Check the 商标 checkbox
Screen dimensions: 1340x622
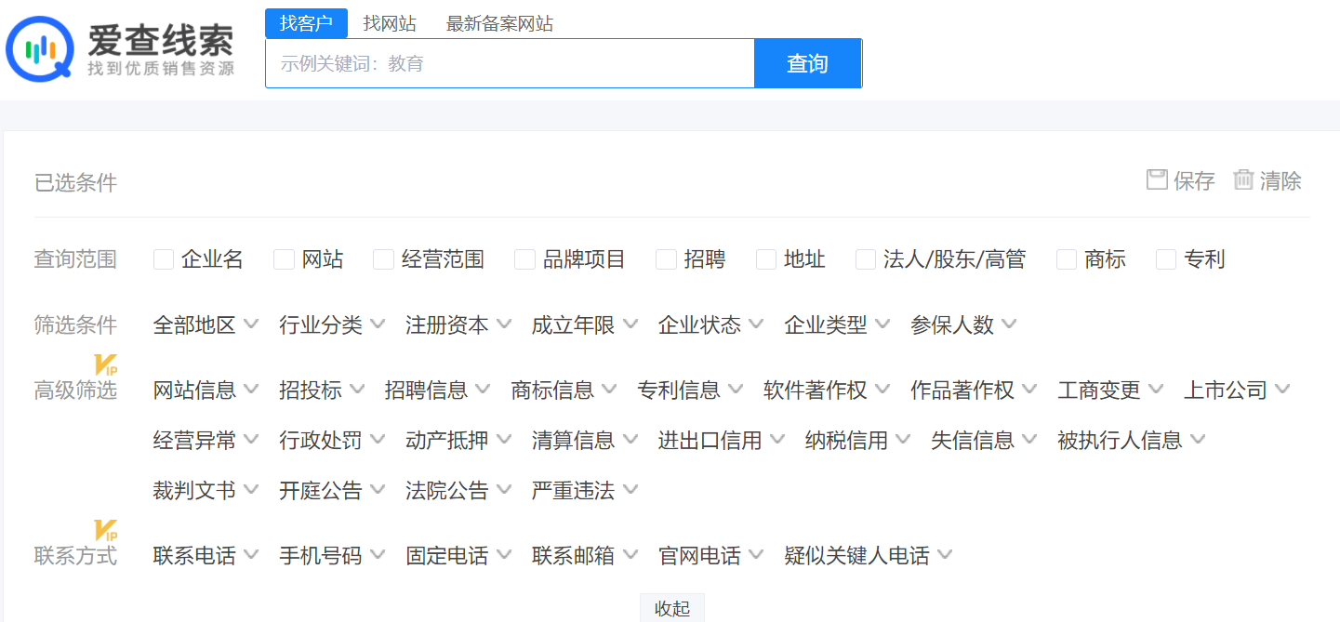tap(1067, 259)
